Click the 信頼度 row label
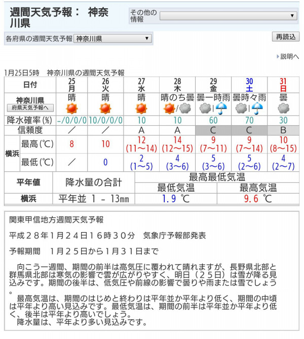The image size is (304, 339). [x=30, y=130]
